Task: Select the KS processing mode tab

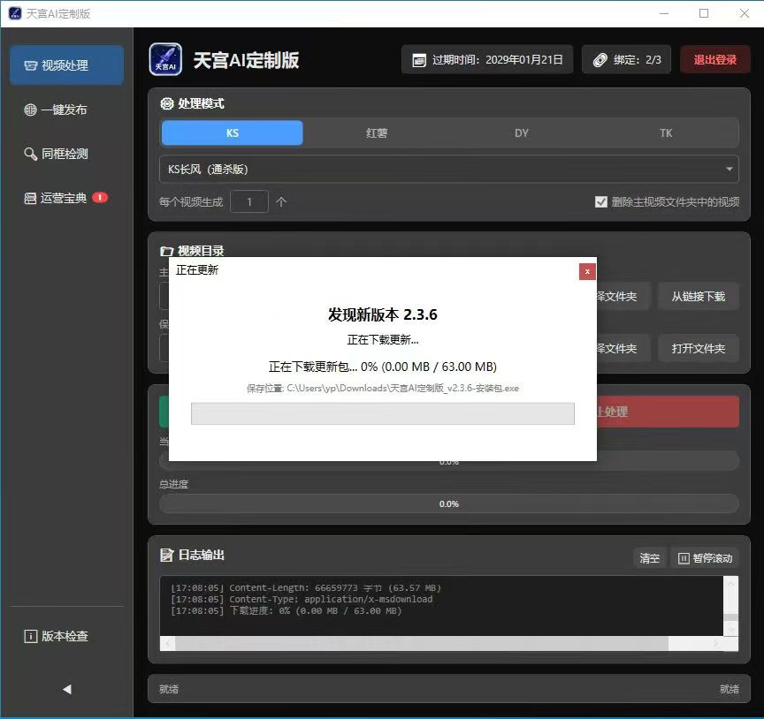Action: point(232,132)
